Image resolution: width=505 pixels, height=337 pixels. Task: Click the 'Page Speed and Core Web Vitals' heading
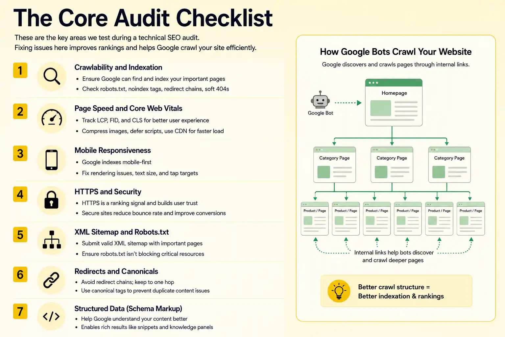(x=128, y=109)
